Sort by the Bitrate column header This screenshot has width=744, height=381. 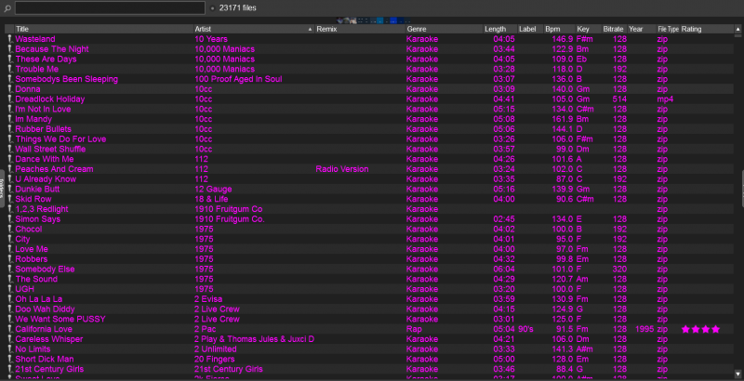(614, 29)
